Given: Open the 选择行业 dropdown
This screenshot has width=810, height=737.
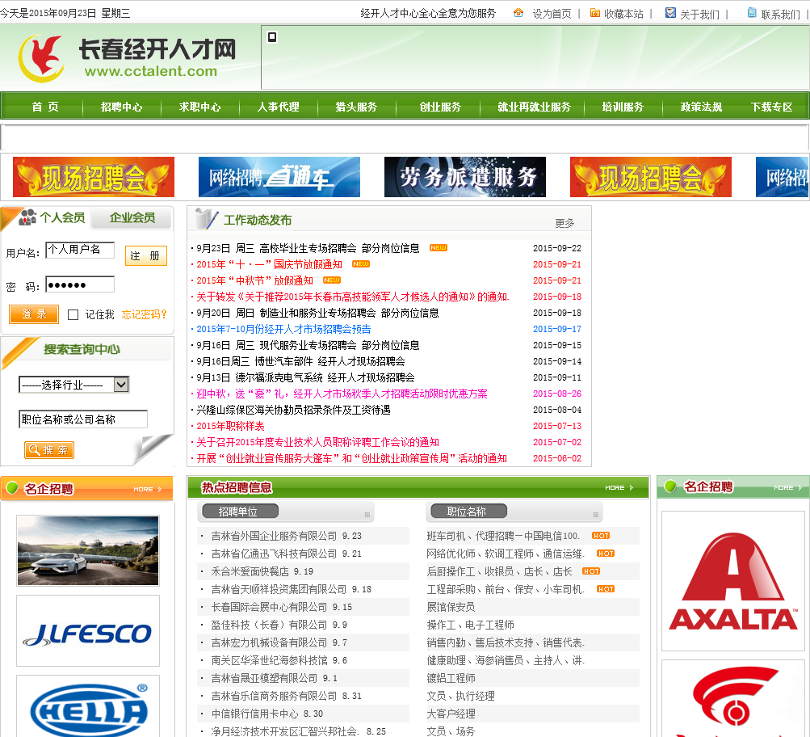Looking at the screenshot, I should click(73, 385).
